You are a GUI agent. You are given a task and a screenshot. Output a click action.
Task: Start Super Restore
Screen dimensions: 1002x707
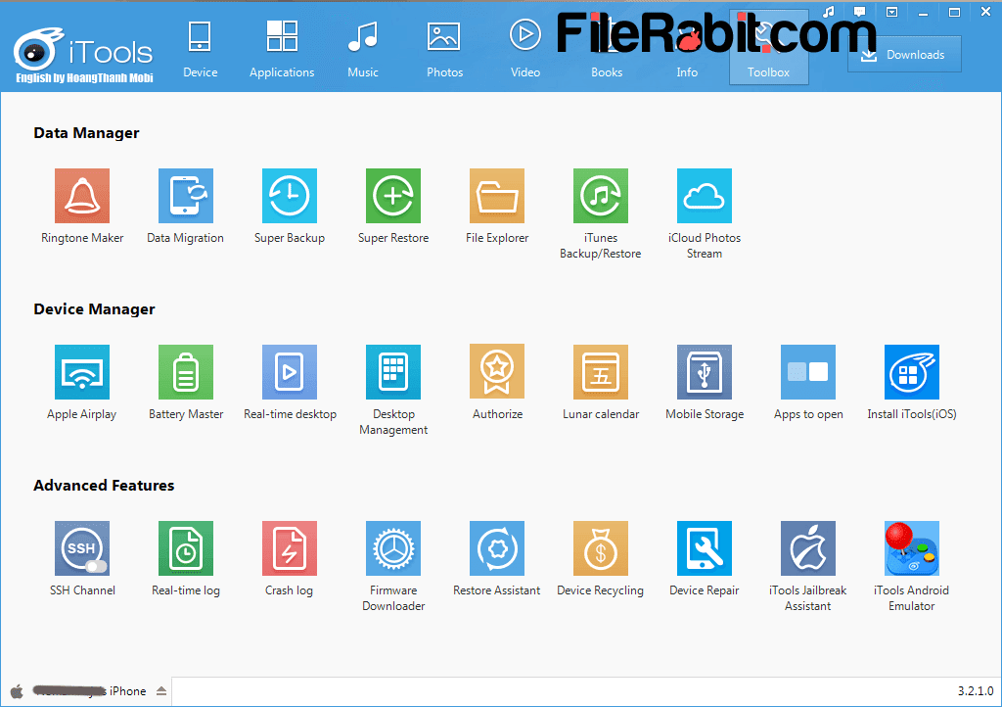pyautogui.click(x=393, y=196)
